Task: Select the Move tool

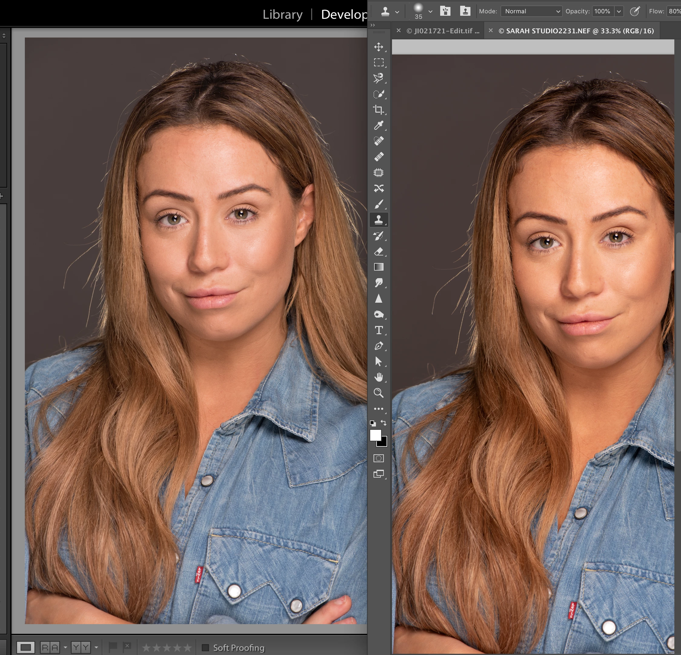Action: point(378,47)
